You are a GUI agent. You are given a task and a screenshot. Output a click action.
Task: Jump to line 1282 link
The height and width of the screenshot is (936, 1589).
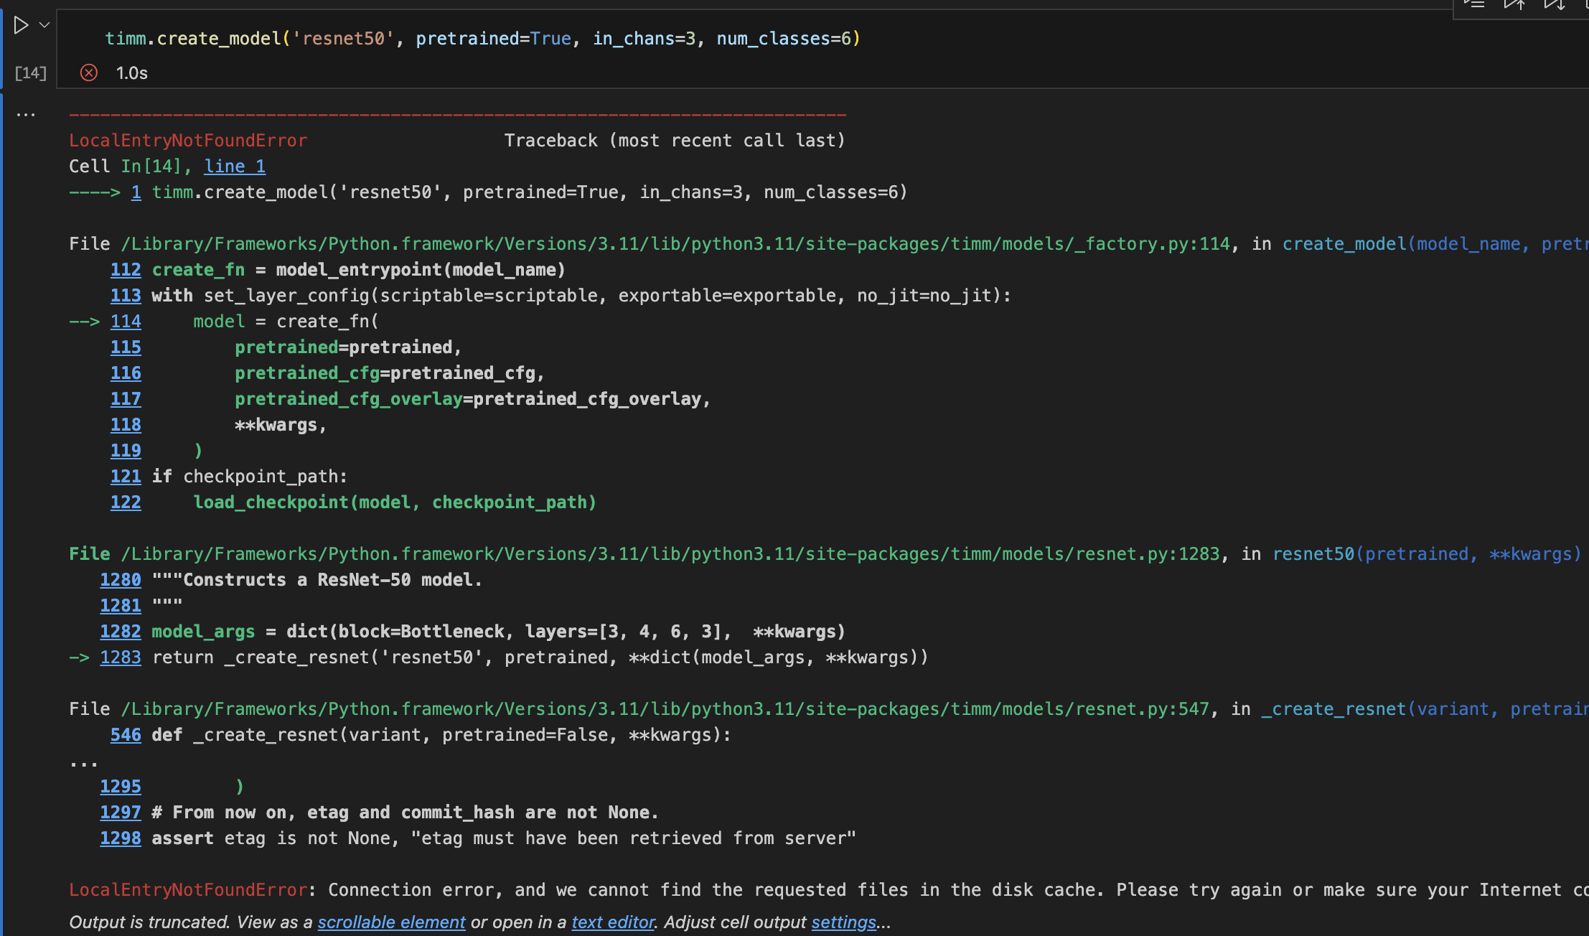[121, 632]
